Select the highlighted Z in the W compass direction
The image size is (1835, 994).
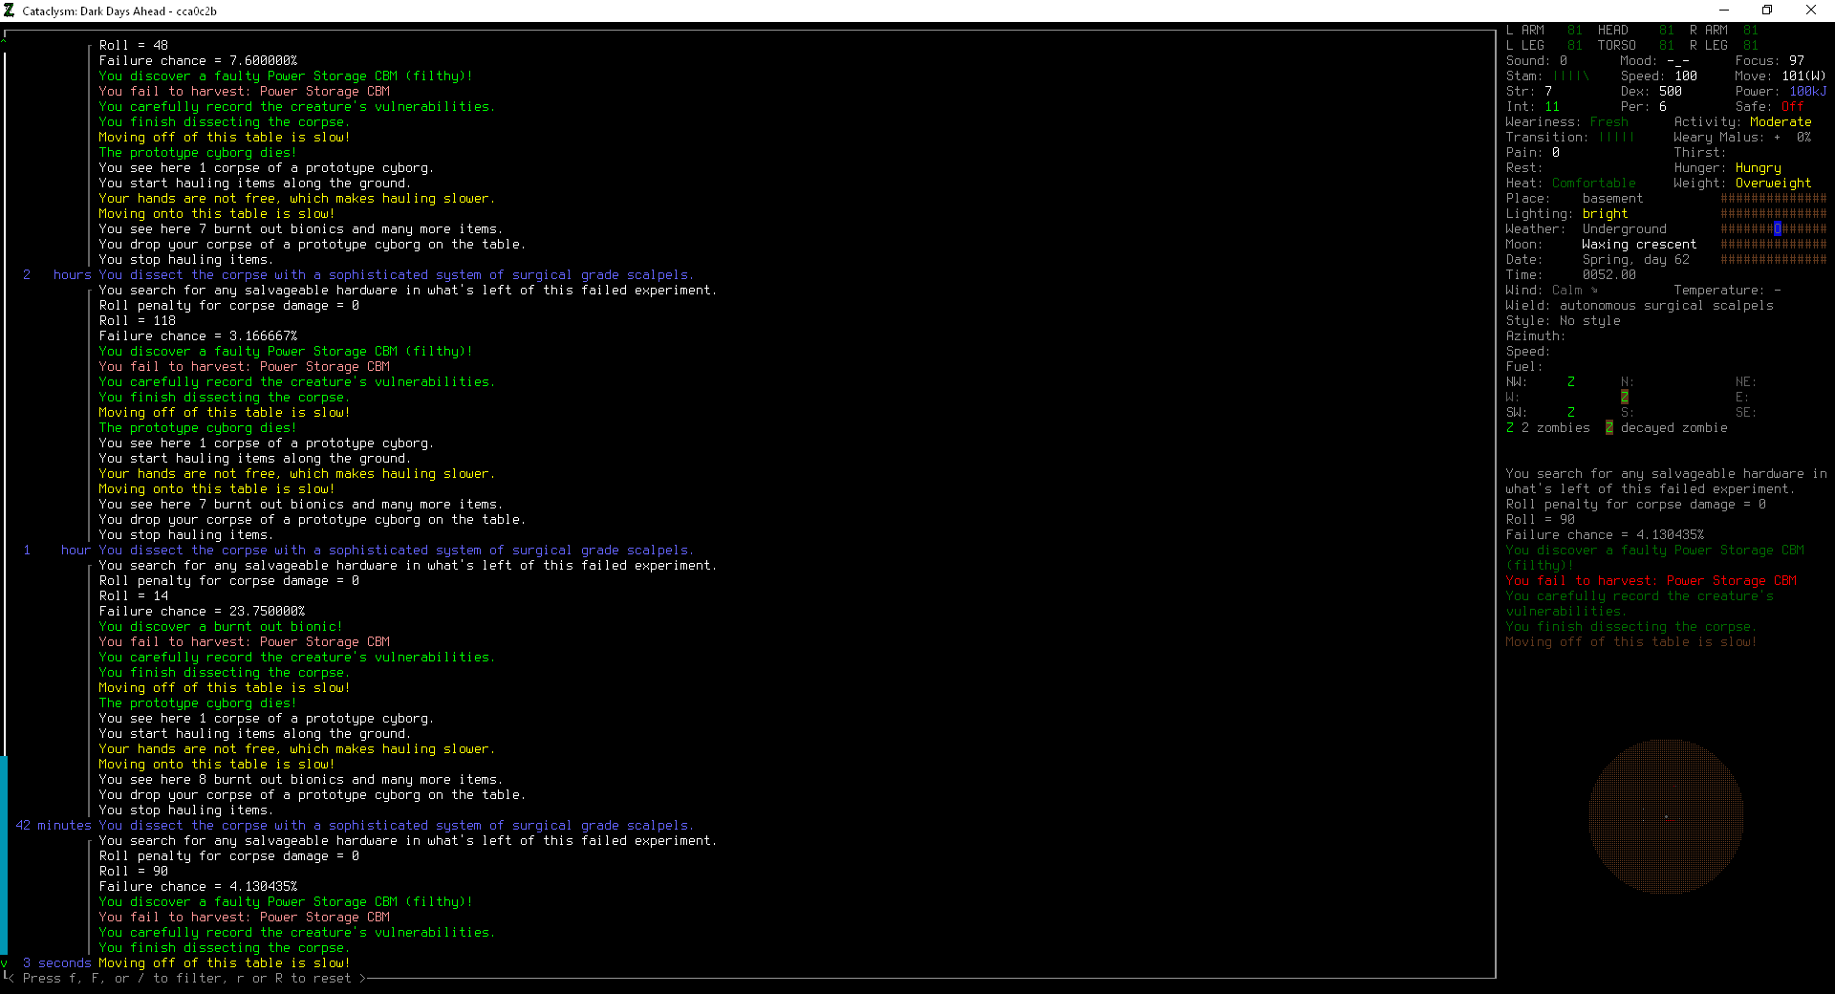tap(1625, 397)
